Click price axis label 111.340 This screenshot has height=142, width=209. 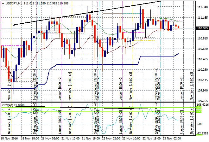pos(202,7)
